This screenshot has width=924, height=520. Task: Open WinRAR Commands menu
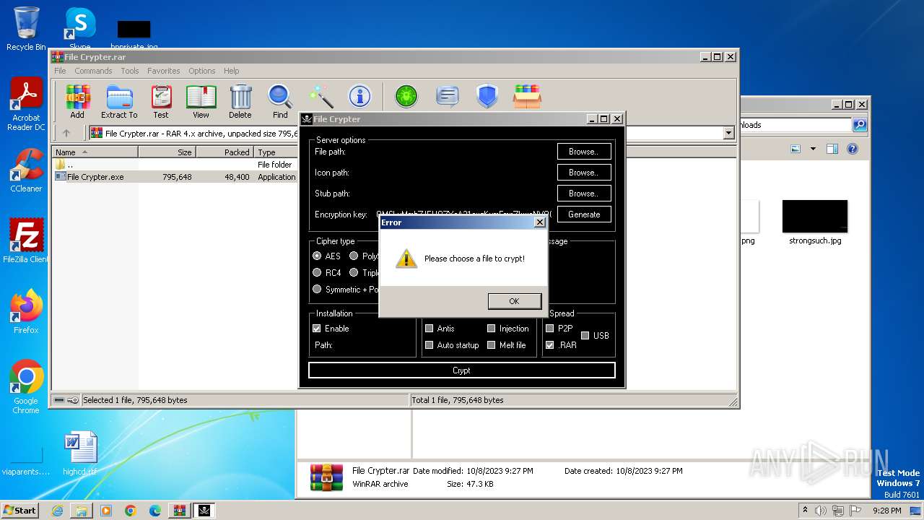(93, 71)
